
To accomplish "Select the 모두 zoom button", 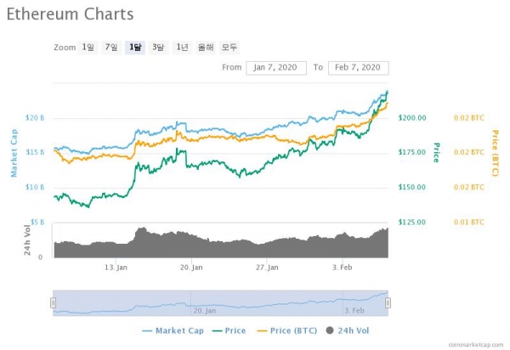I will tap(229, 48).
